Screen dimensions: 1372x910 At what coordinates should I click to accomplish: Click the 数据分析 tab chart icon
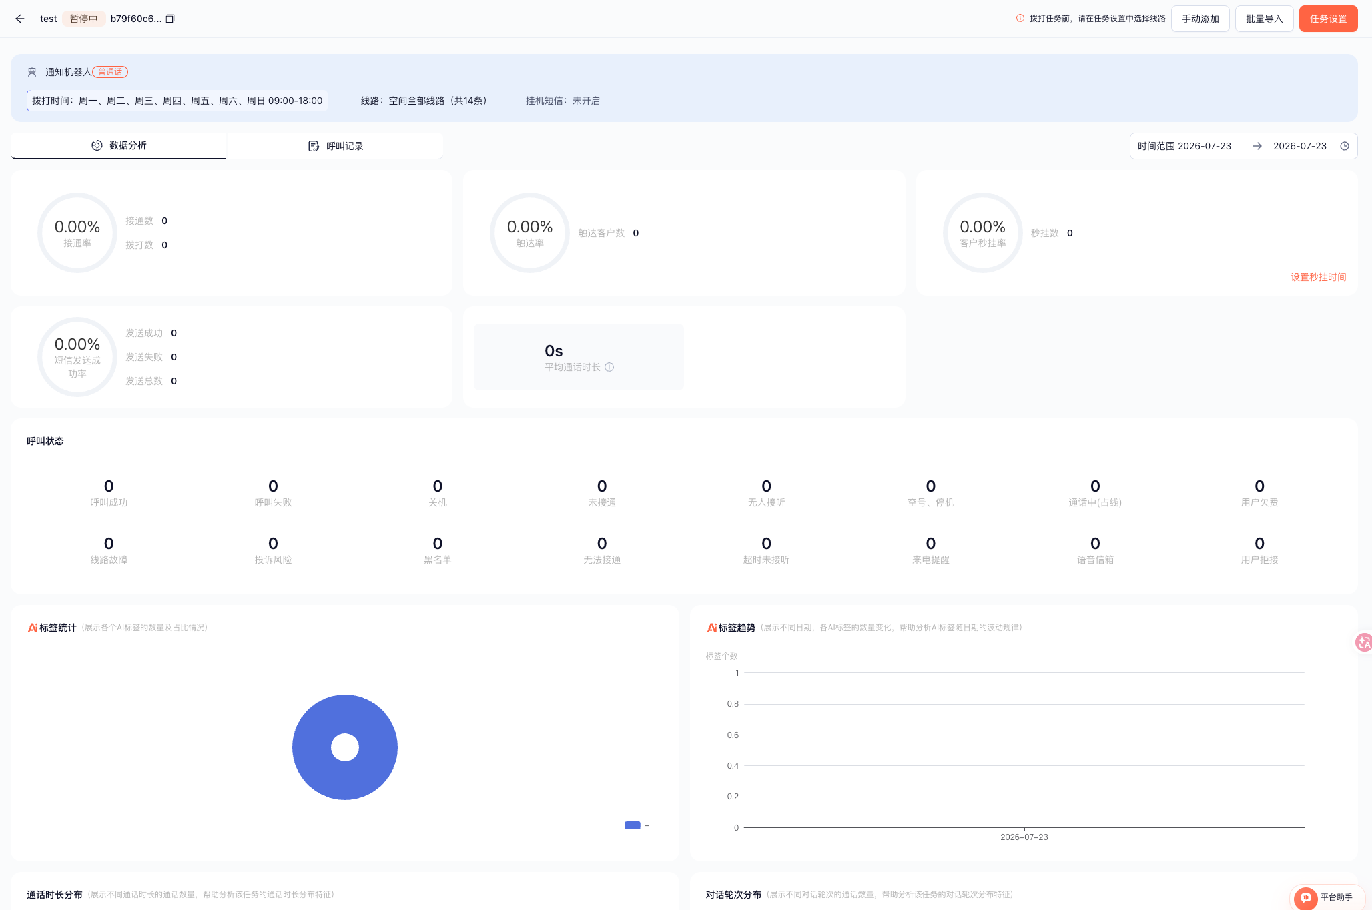97,145
